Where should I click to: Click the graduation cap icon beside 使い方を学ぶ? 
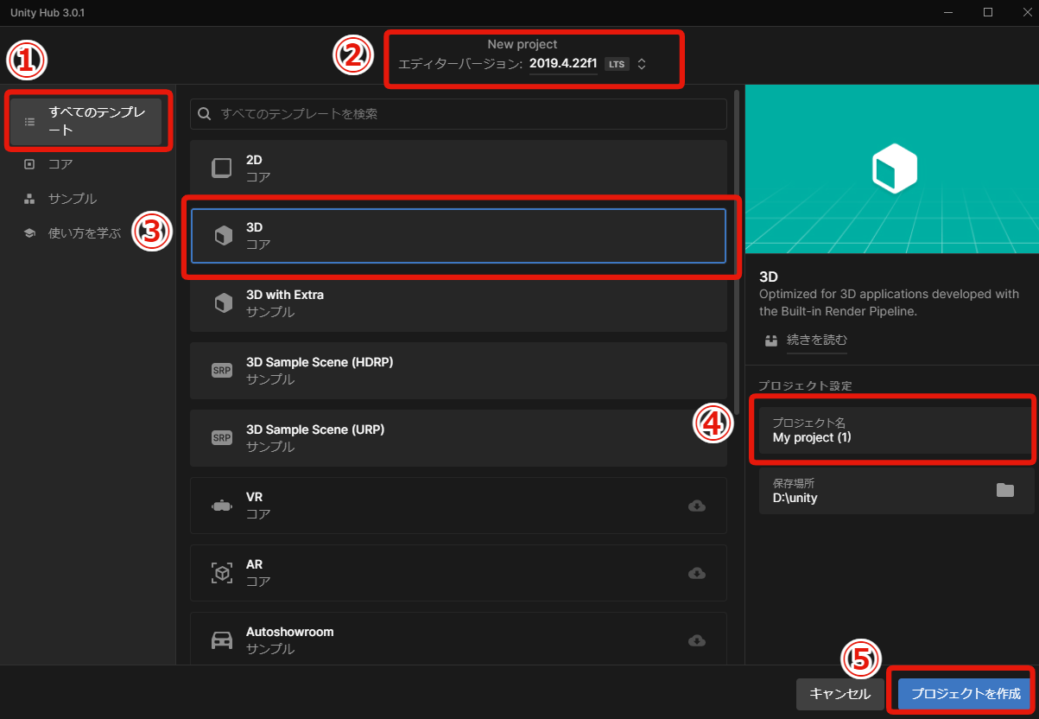coord(29,232)
